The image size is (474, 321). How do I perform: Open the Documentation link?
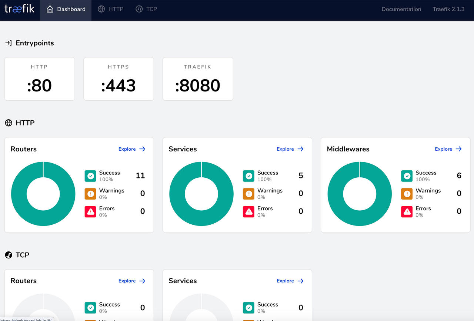tap(401, 9)
